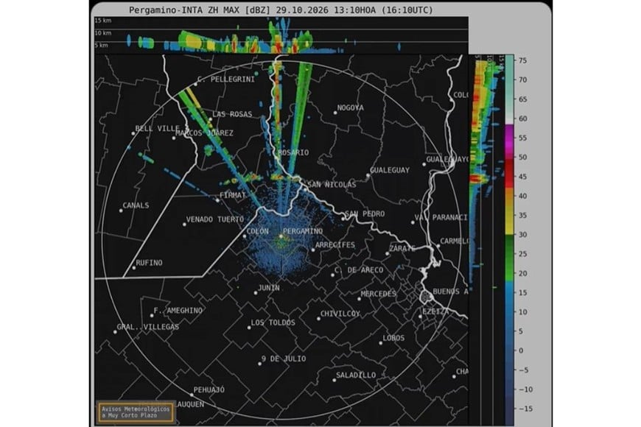Click the CHIVILCOY label
This screenshot has width=641, height=427.
[x=340, y=314]
